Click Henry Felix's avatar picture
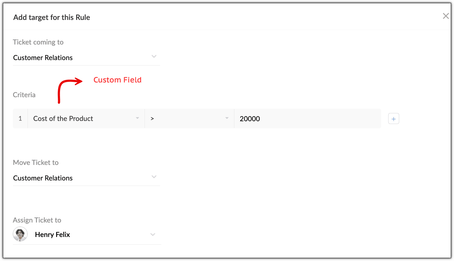Viewport: 454px width, 261px height. [20, 234]
